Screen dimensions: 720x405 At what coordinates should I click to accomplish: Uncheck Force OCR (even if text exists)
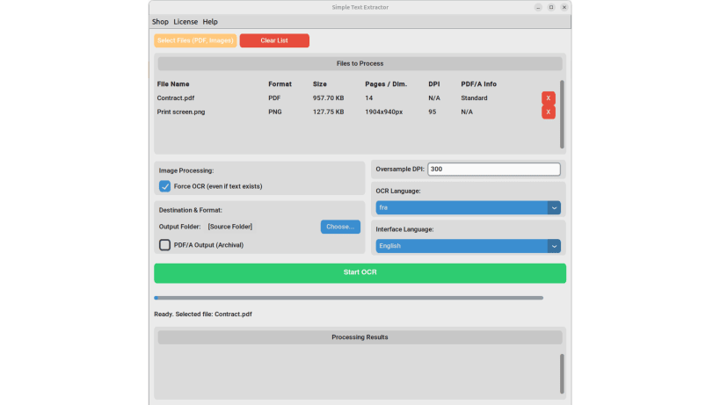click(x=165, y=186)
